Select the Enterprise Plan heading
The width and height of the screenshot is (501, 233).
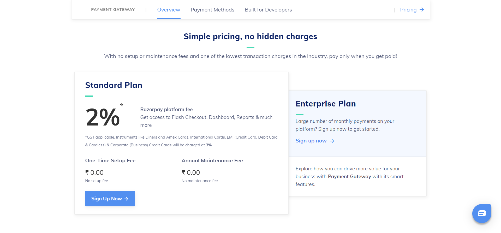(x=326, y=104)
